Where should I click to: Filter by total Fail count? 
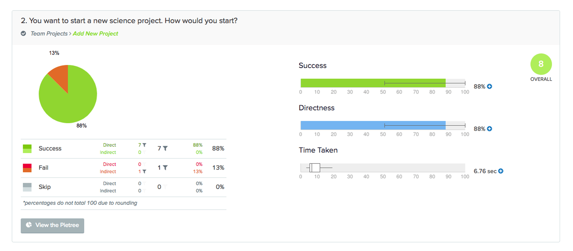(x=165, y=168)
